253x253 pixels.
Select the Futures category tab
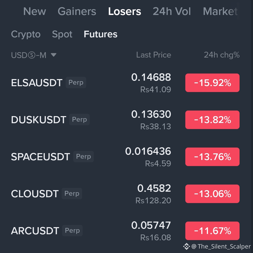100,34
